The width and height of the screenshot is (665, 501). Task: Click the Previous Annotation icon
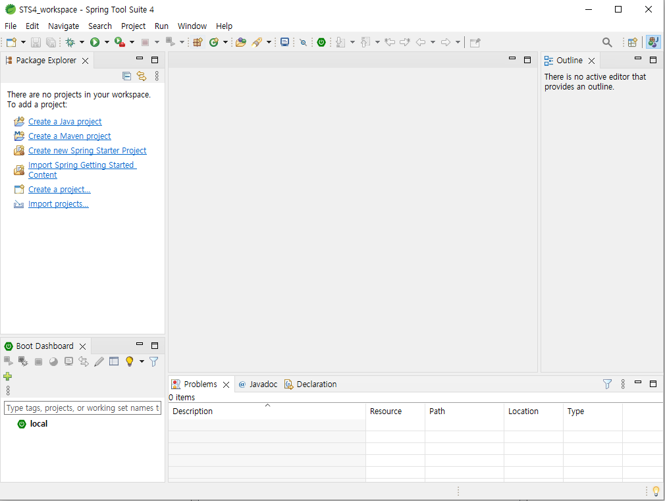pos(365,42)
